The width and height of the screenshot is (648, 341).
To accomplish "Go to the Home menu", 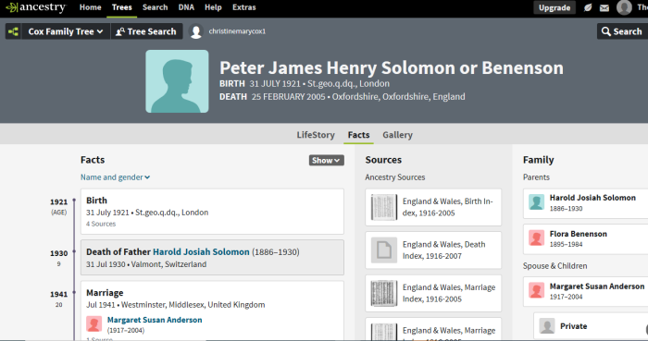I will coord(90,7).
